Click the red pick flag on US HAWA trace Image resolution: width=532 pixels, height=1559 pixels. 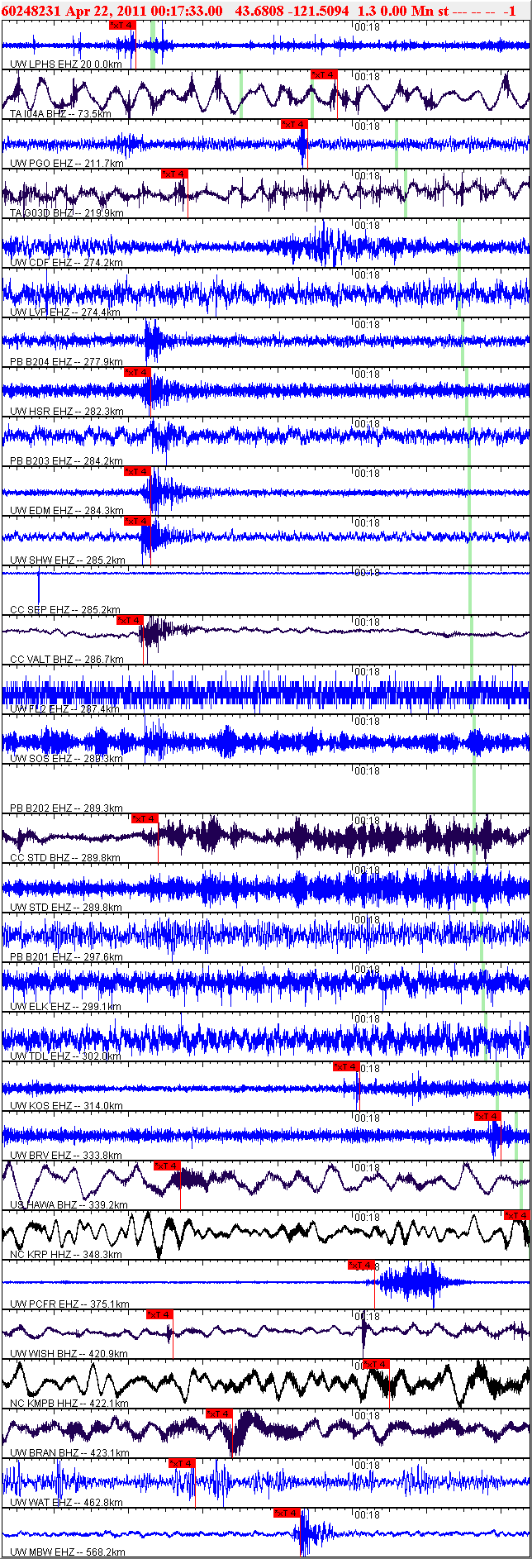167,1166
